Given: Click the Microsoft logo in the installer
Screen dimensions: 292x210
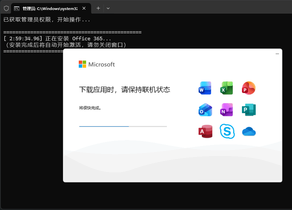Looking at the screenshot, I should [x=96, y=64].
